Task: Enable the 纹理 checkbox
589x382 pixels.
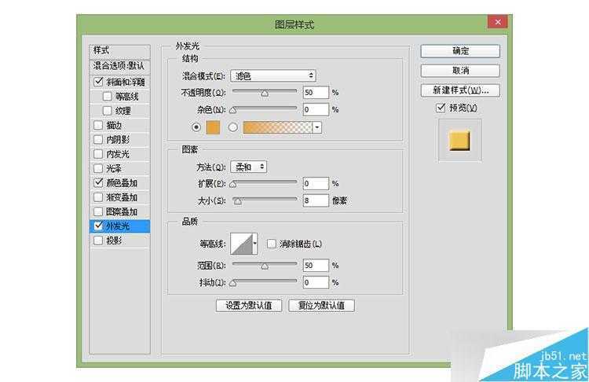Action: 107,111
